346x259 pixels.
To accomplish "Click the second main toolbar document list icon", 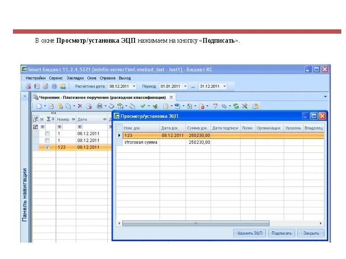I will [x=37, y=86].
